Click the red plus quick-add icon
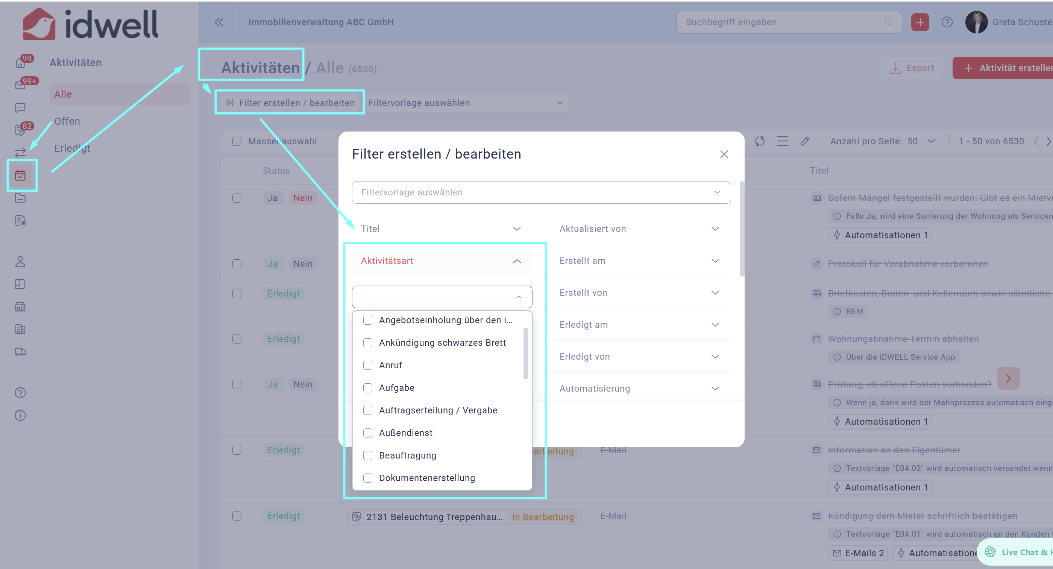Viewport: 1053px width, 569px height. (x=920, y=22)
